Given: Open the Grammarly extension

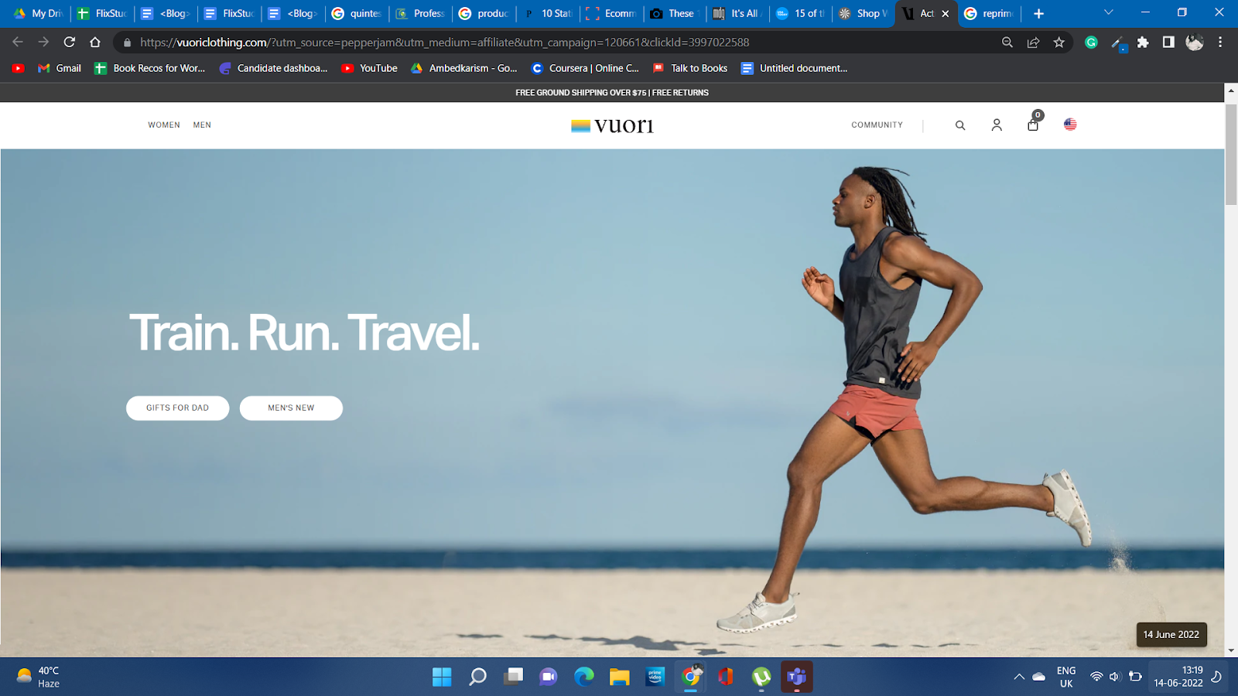Looking at the screenshot, I should 1091,43.
